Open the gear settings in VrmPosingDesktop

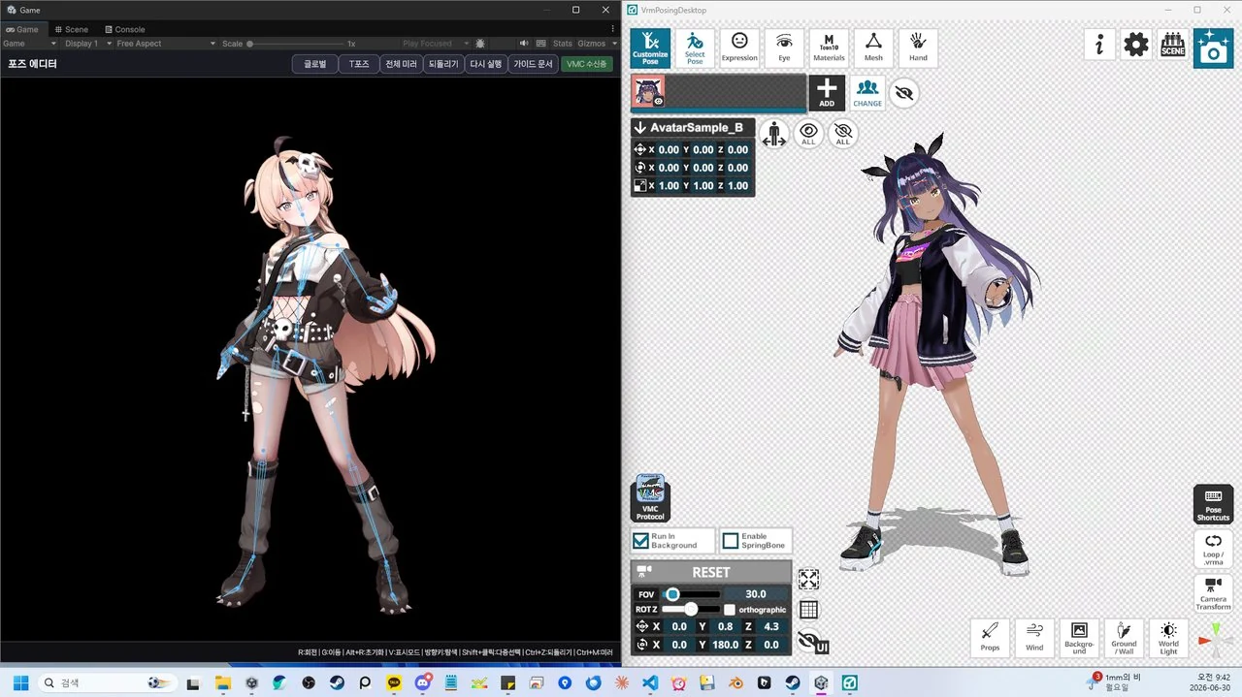click(x=1136, y=45)
